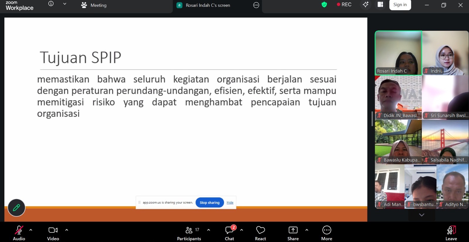The width and height of the screenshot is (469, 242).
Task: Click muted mic icon on Adityo N
Action: tap(441, 204)
